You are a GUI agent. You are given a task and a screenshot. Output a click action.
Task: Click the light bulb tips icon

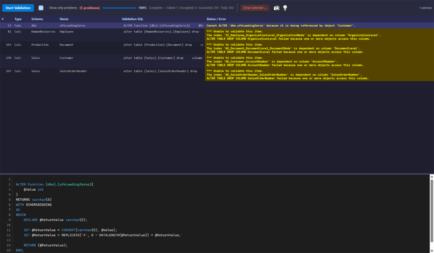285,8
